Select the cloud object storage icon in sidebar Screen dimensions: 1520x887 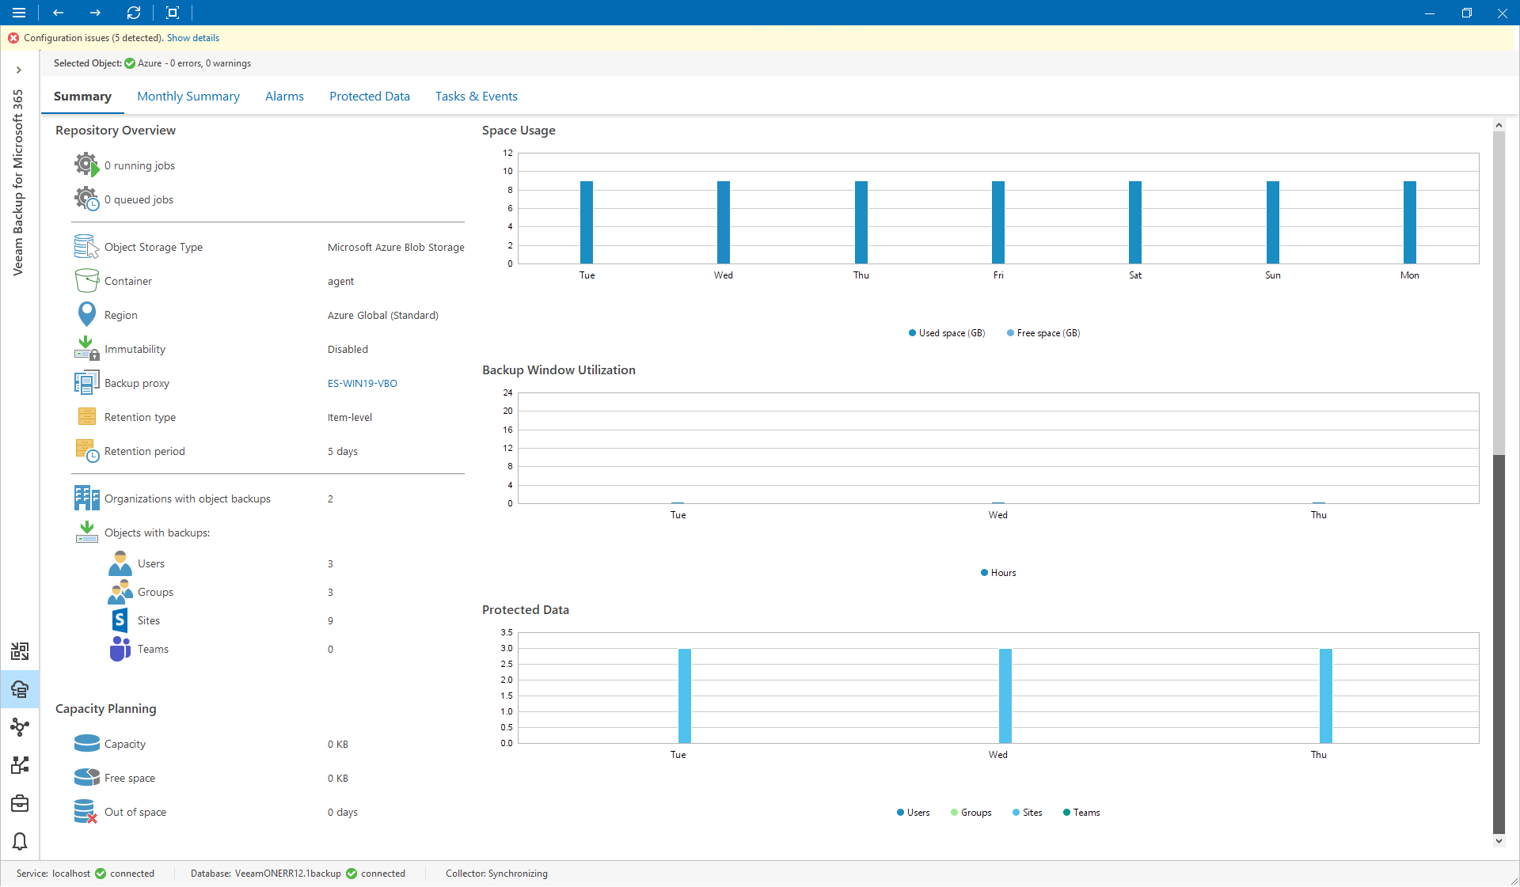tap(19, 689)
